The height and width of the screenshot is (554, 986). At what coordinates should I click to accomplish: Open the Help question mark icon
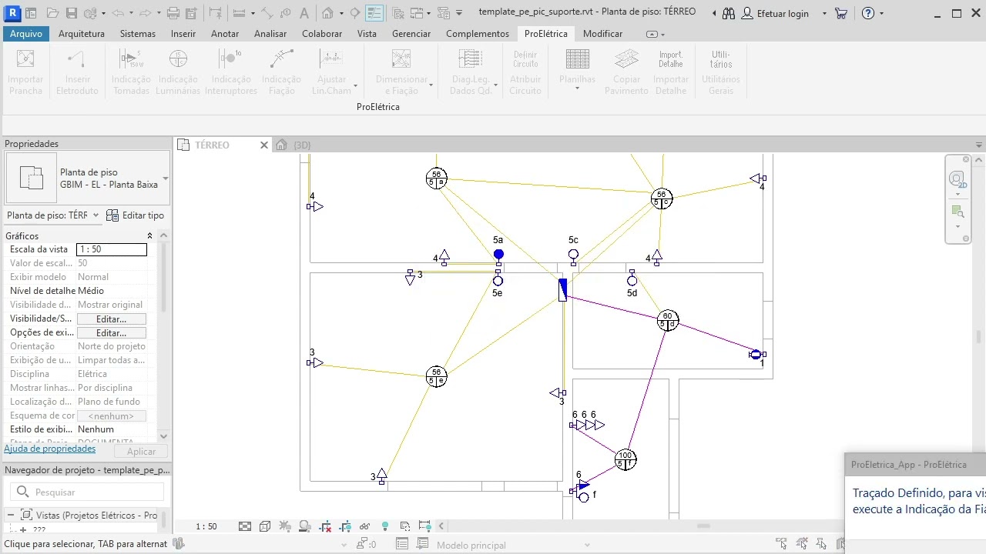(868, 13)
